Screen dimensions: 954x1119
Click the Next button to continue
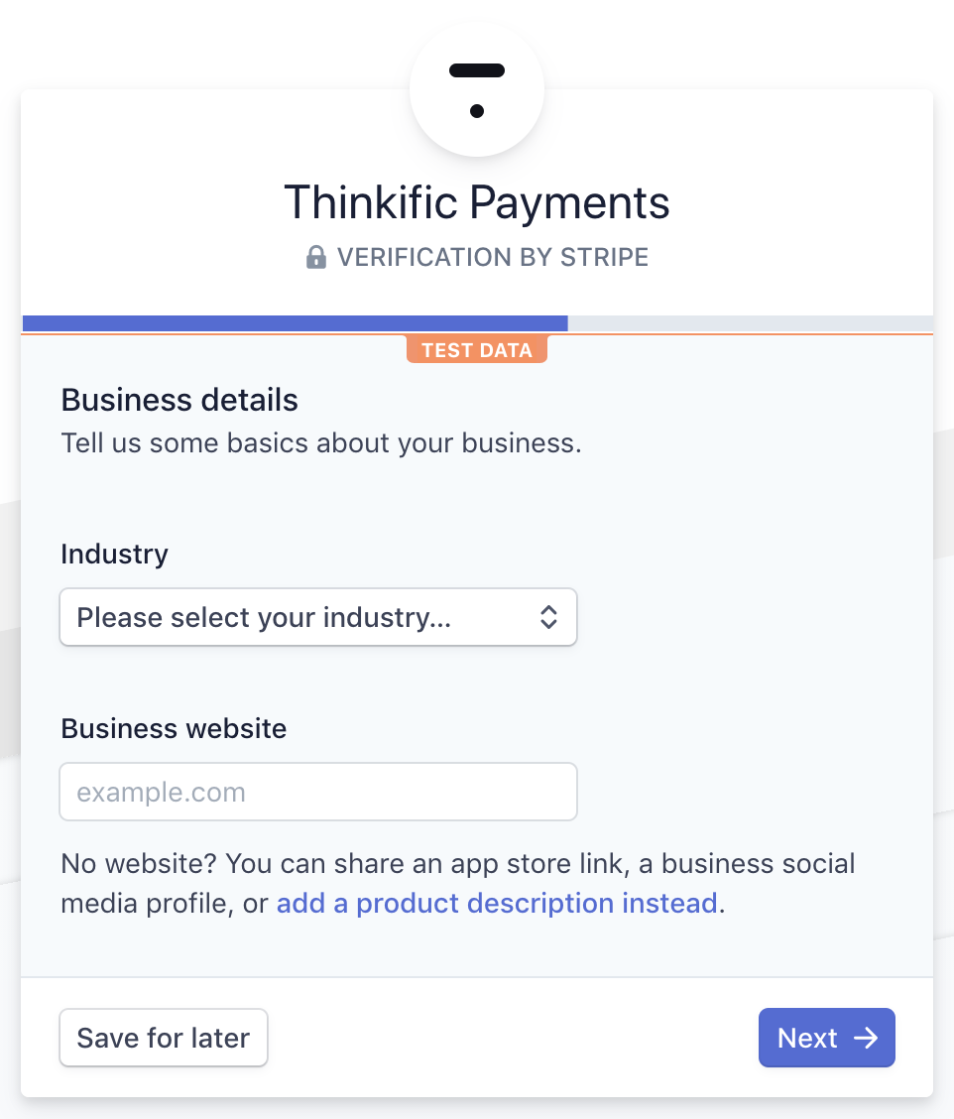[x=826, y=1038]
